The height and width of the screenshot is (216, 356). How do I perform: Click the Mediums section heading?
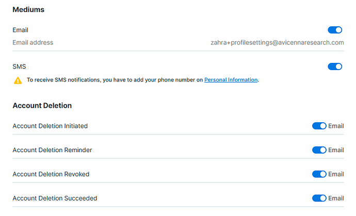pos(28,10)
